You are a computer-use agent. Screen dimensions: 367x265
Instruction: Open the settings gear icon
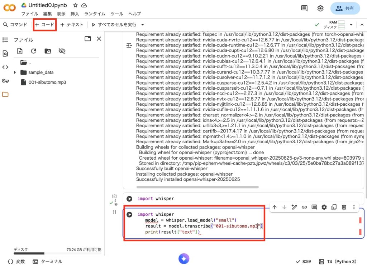point(320,8)
